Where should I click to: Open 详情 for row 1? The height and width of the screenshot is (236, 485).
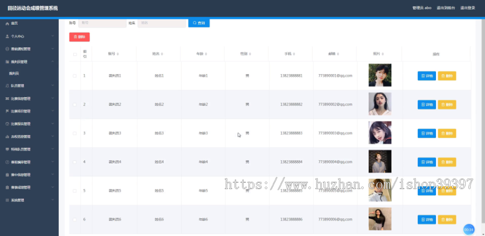427,76
